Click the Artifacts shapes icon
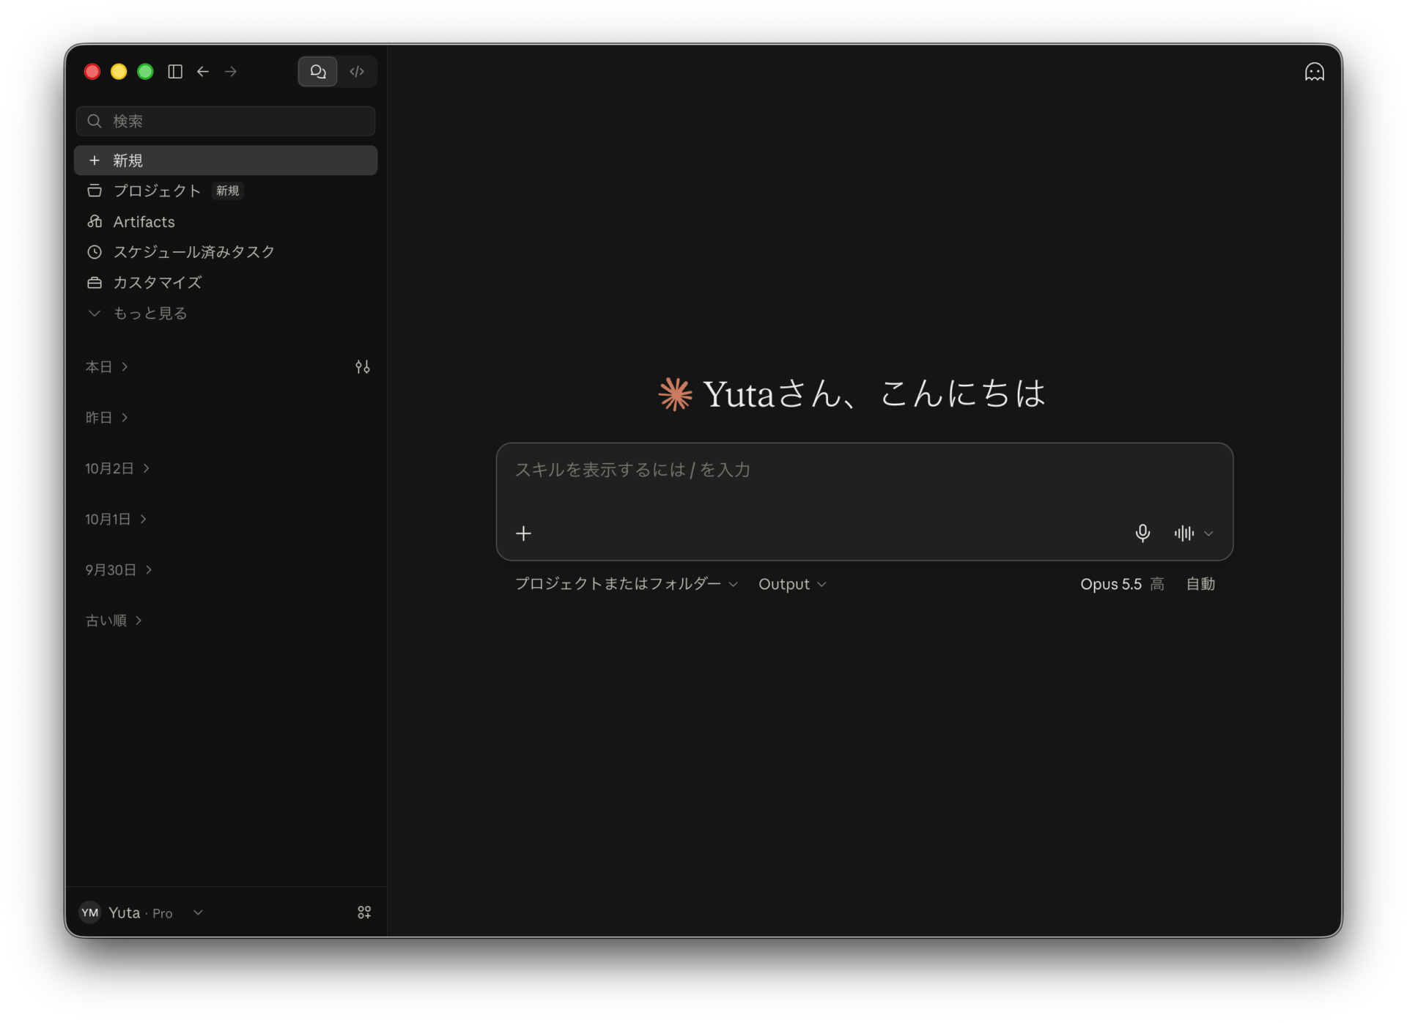Viewport: 1407px width, 1023px height. [x=95, y=221]
